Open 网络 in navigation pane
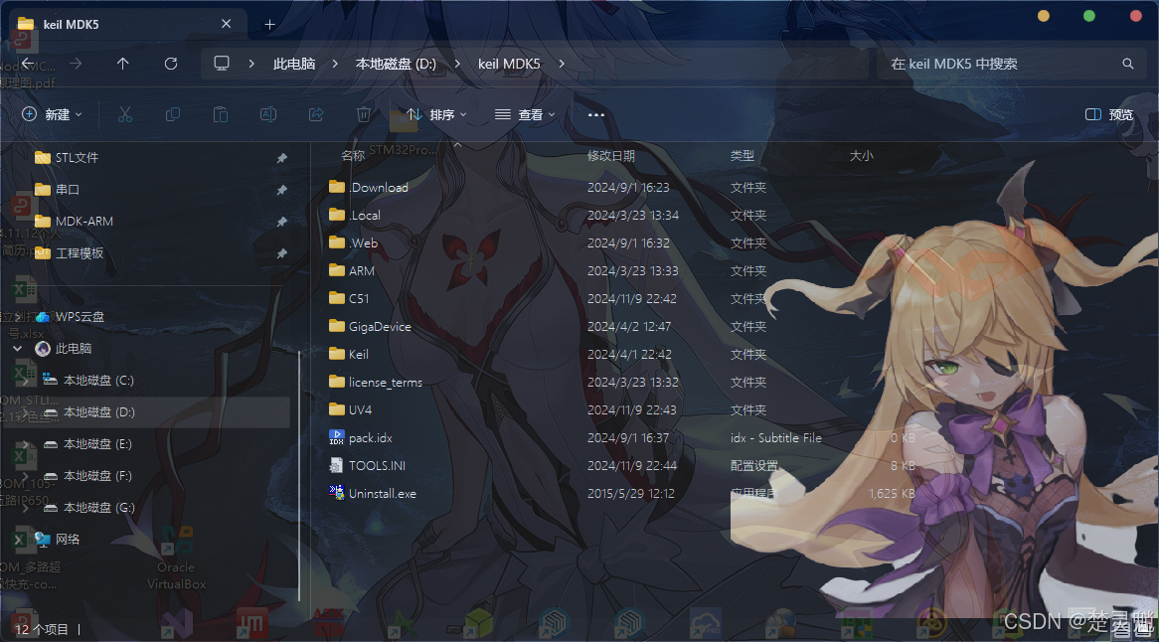 click(68, 540)
